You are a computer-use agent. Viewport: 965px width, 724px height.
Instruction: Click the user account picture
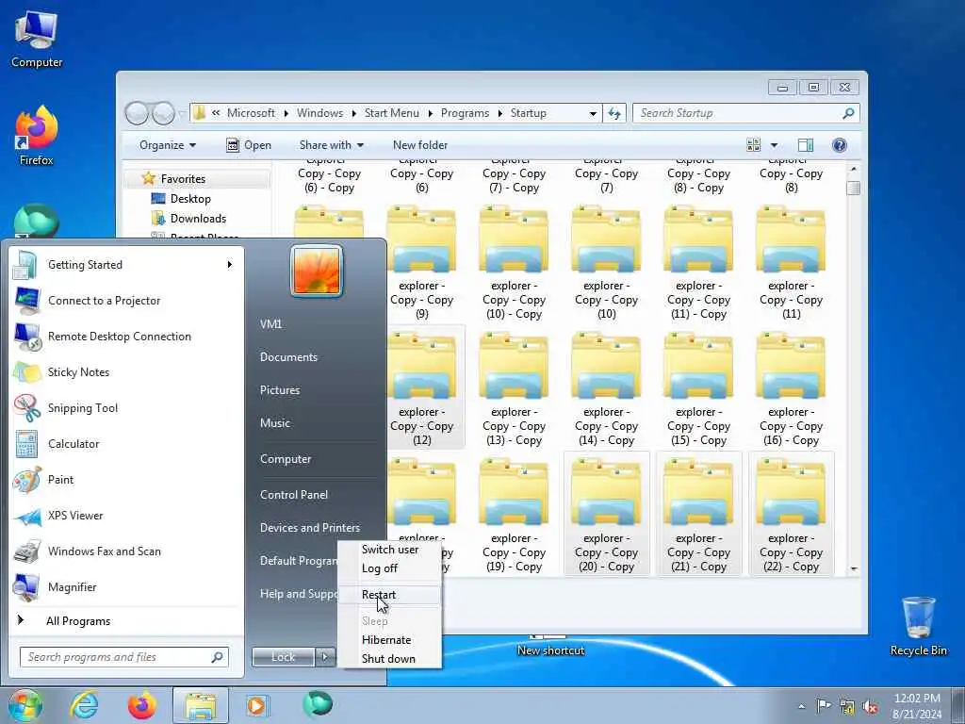[x=317, y=271]
